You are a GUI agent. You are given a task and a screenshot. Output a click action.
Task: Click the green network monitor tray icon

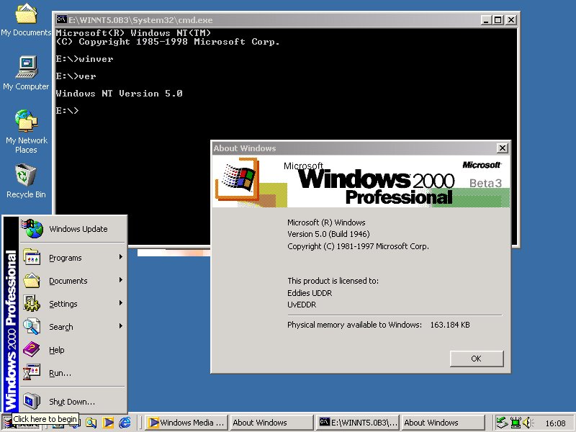click(515, 423)
